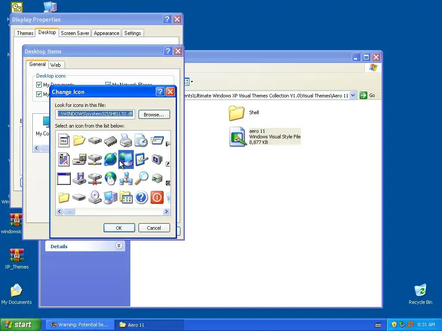
Task: Click the Go button in Explorer address bar
Action: click(x=368, y=95)
